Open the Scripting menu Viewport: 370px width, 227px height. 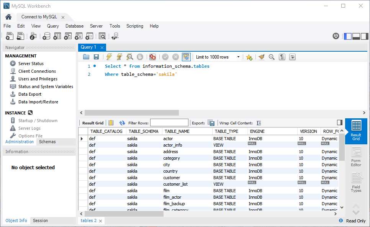point(135,26)
